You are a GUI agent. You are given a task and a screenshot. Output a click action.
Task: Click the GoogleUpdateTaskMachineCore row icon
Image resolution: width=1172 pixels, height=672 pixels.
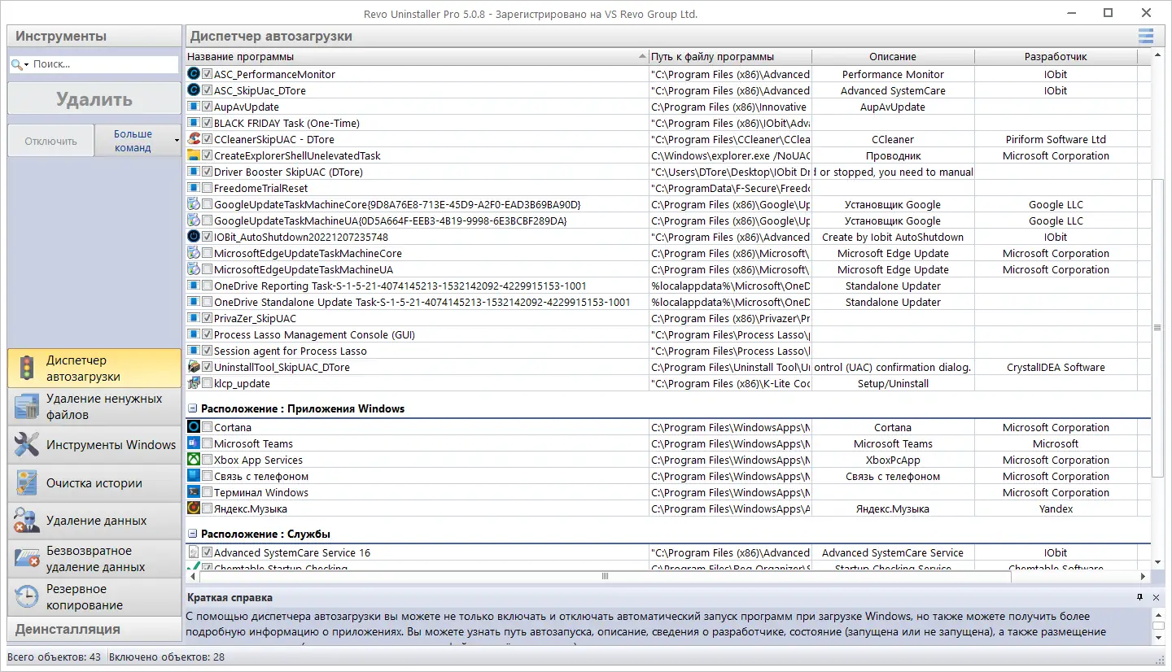pos(194,204)
